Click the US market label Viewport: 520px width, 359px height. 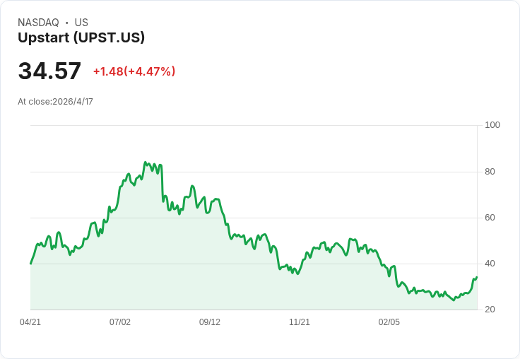click(x=81, y=23)
